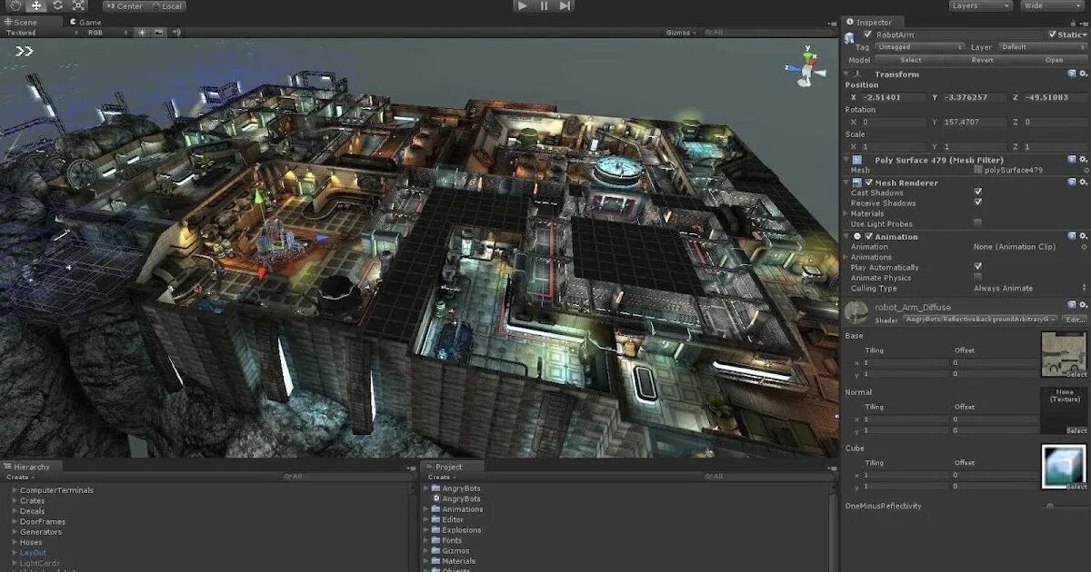This screenshot has height=572, width=1091.
Task: Open robot_Arm_Diffuse material gear menu
Action: (x=1084, y=307)
